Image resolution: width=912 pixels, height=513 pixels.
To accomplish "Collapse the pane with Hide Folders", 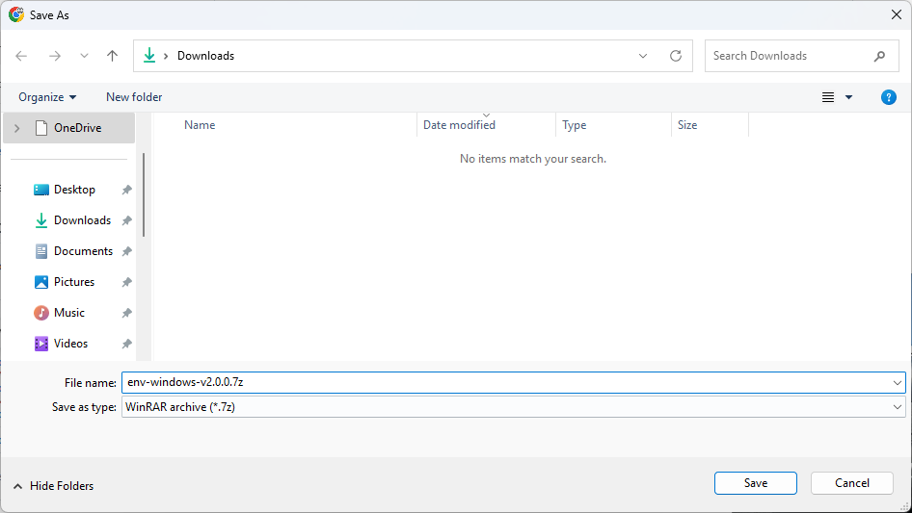I will point(54,486).
